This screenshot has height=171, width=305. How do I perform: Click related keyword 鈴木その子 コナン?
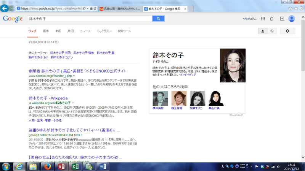pyautogui.click(x=62, y=57)
